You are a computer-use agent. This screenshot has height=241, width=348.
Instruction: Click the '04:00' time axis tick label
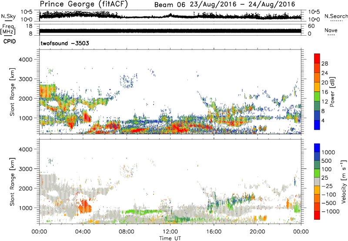coord(83,232)
